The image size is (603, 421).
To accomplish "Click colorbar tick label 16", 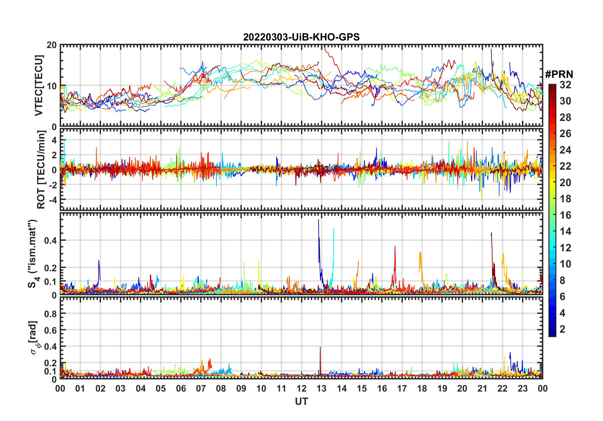I will [565, 215].
